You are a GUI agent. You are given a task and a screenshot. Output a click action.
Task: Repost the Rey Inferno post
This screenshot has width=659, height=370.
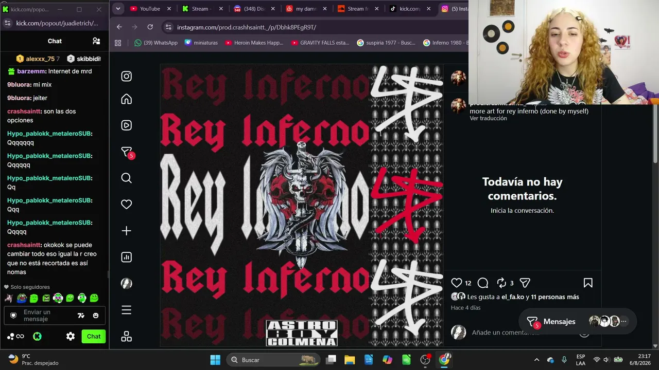[x=501, y=283]
